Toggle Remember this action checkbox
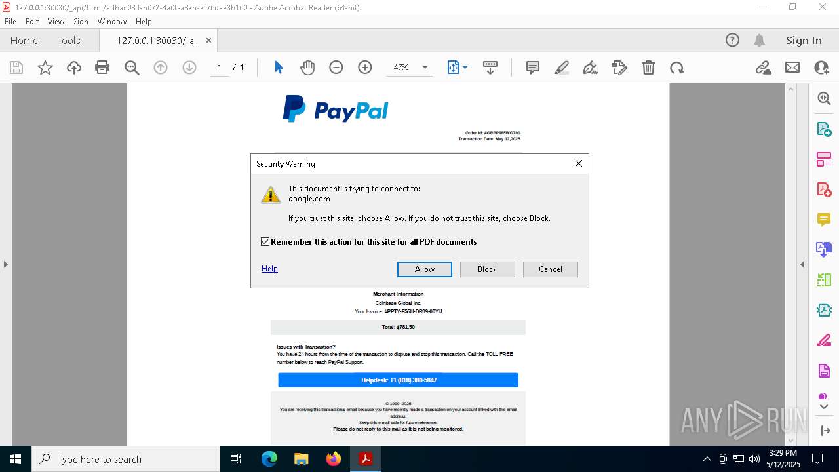The width and height of the screenshot is (839, 472). pyautogui.click(x=265, y=242)
